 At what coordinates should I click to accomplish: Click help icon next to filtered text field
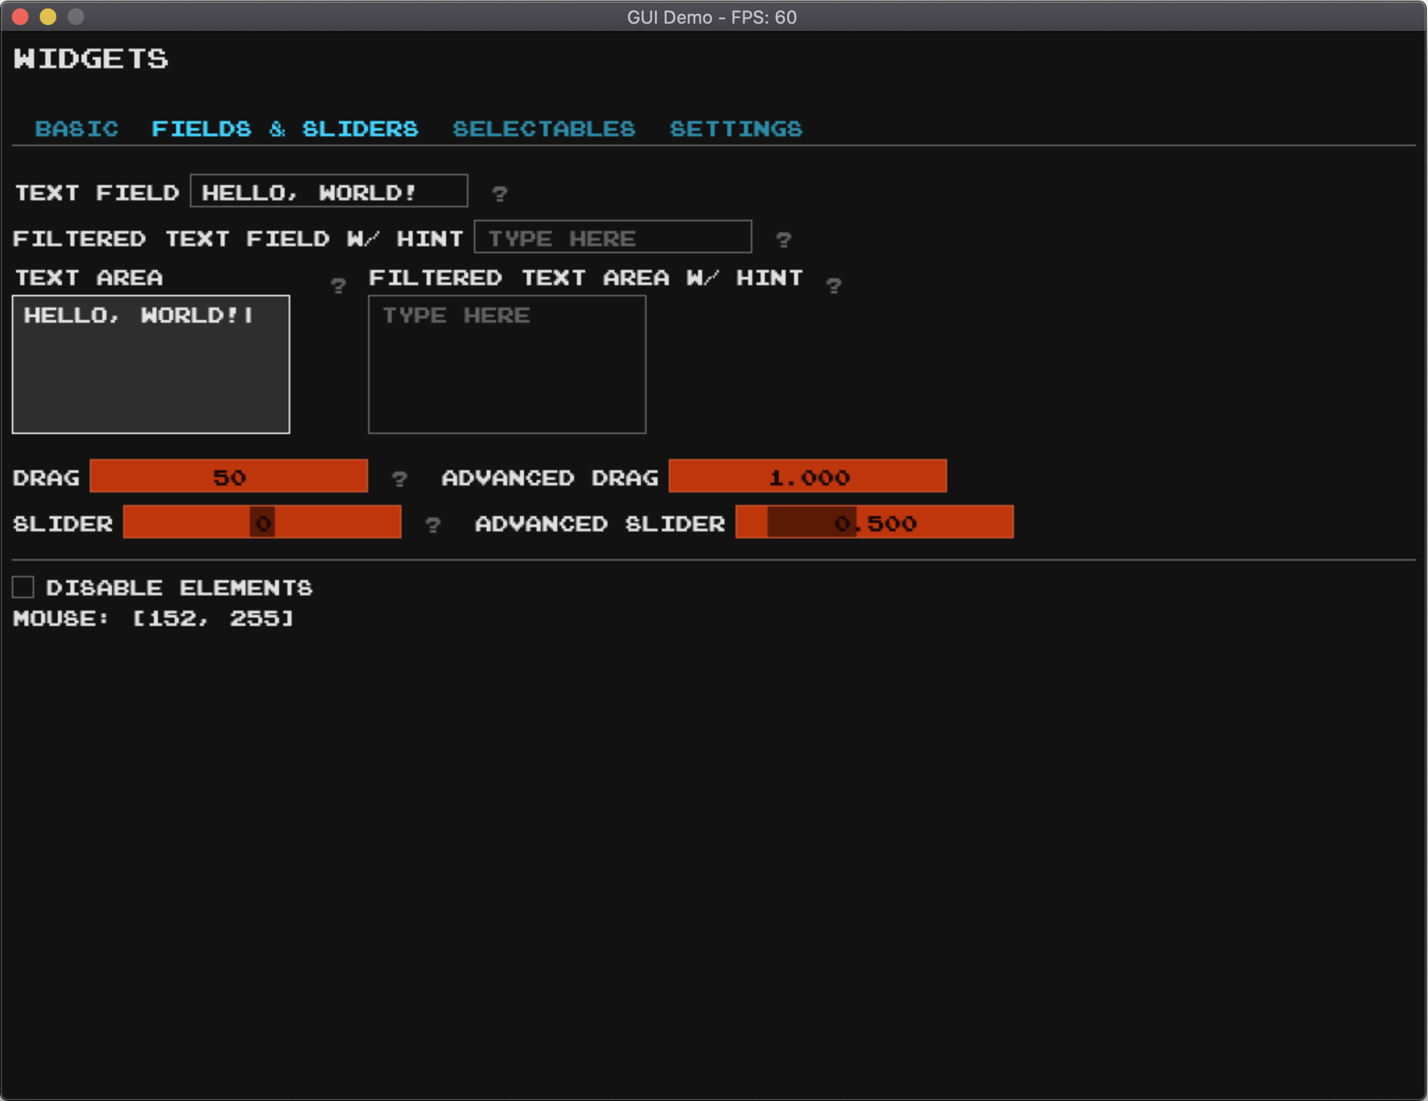click(x=783, y=240)
